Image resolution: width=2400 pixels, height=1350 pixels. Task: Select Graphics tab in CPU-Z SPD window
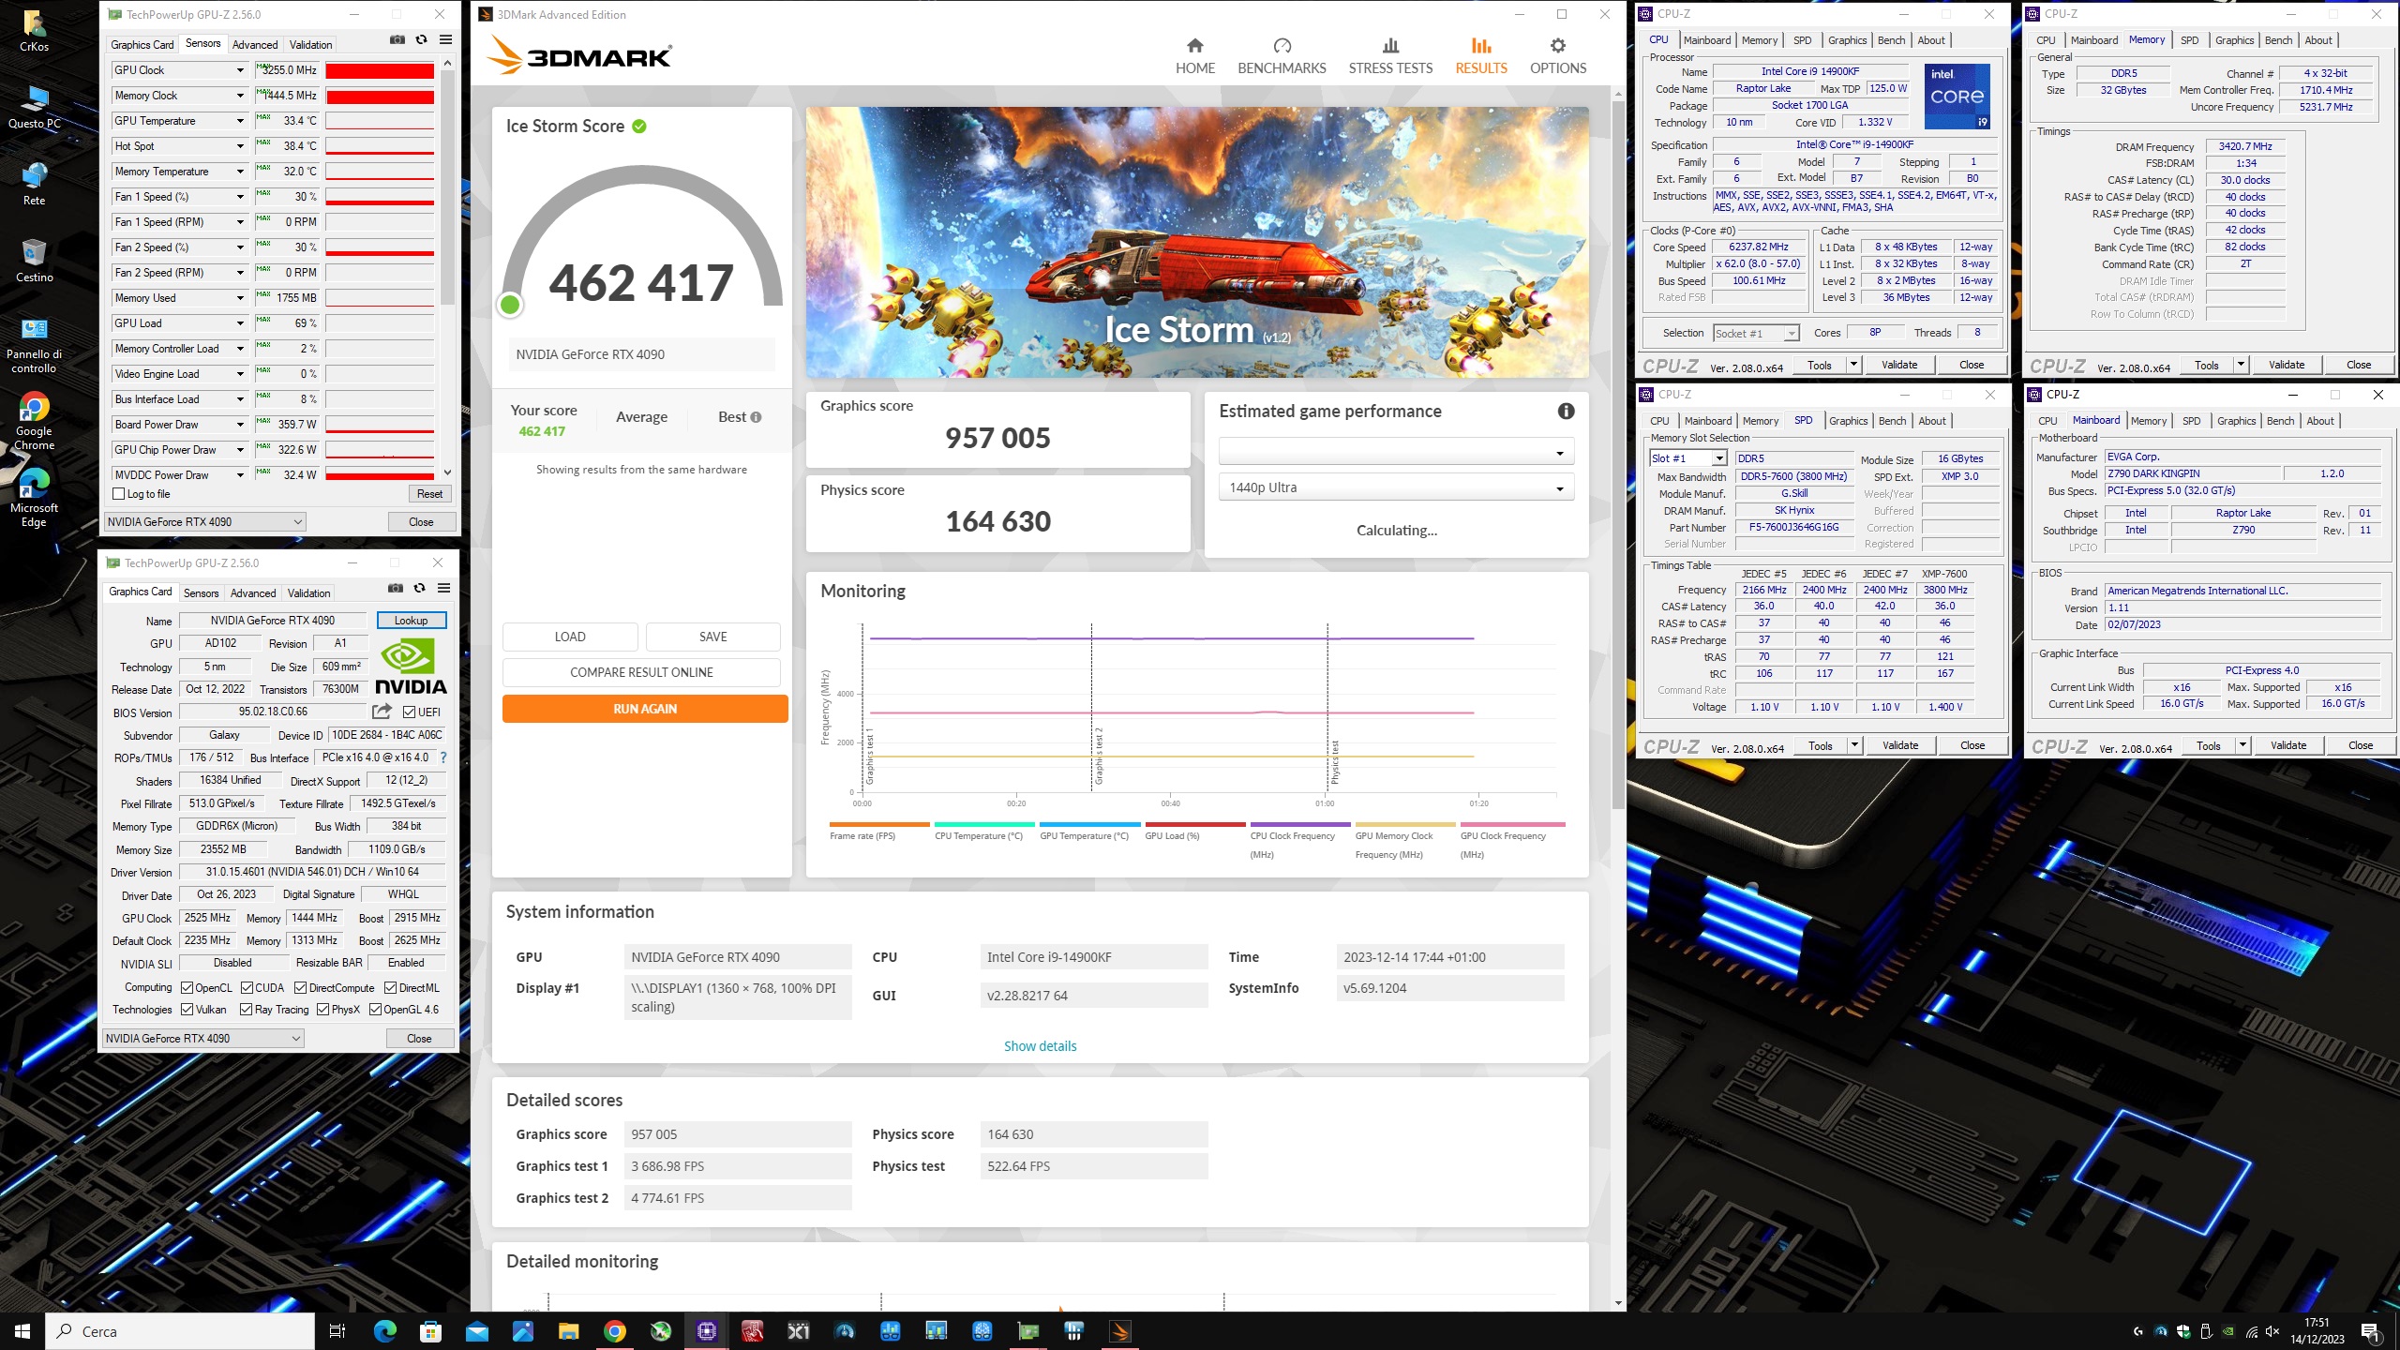point(1848,421)
